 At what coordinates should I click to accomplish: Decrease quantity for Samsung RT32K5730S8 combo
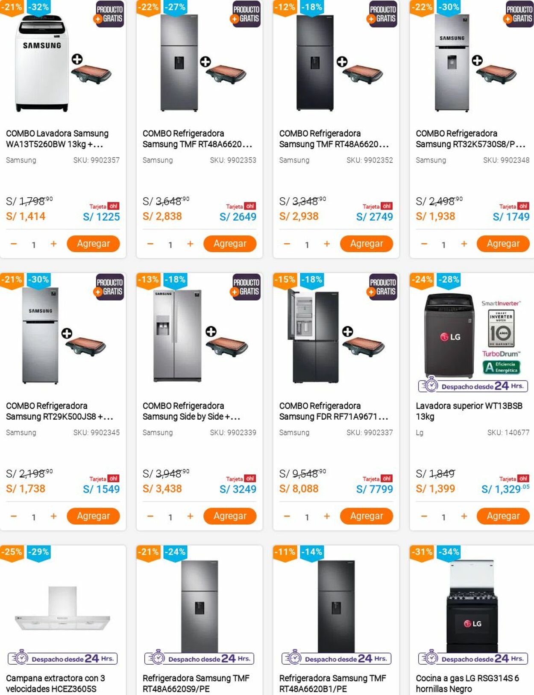pos(424,244)
